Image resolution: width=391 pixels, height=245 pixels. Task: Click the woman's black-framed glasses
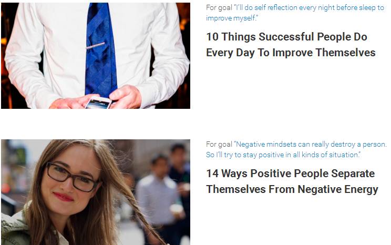(x=72, y=177)
